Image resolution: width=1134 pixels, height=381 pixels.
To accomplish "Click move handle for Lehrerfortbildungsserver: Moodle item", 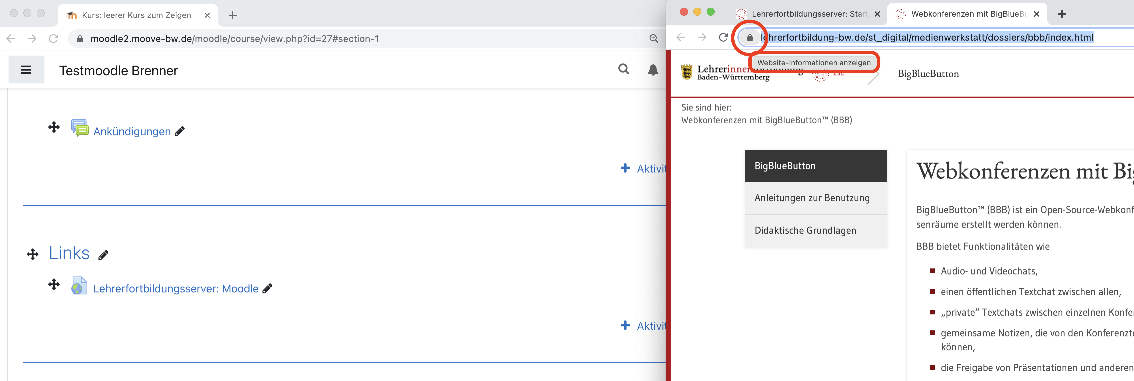I will tap(54, 285).
